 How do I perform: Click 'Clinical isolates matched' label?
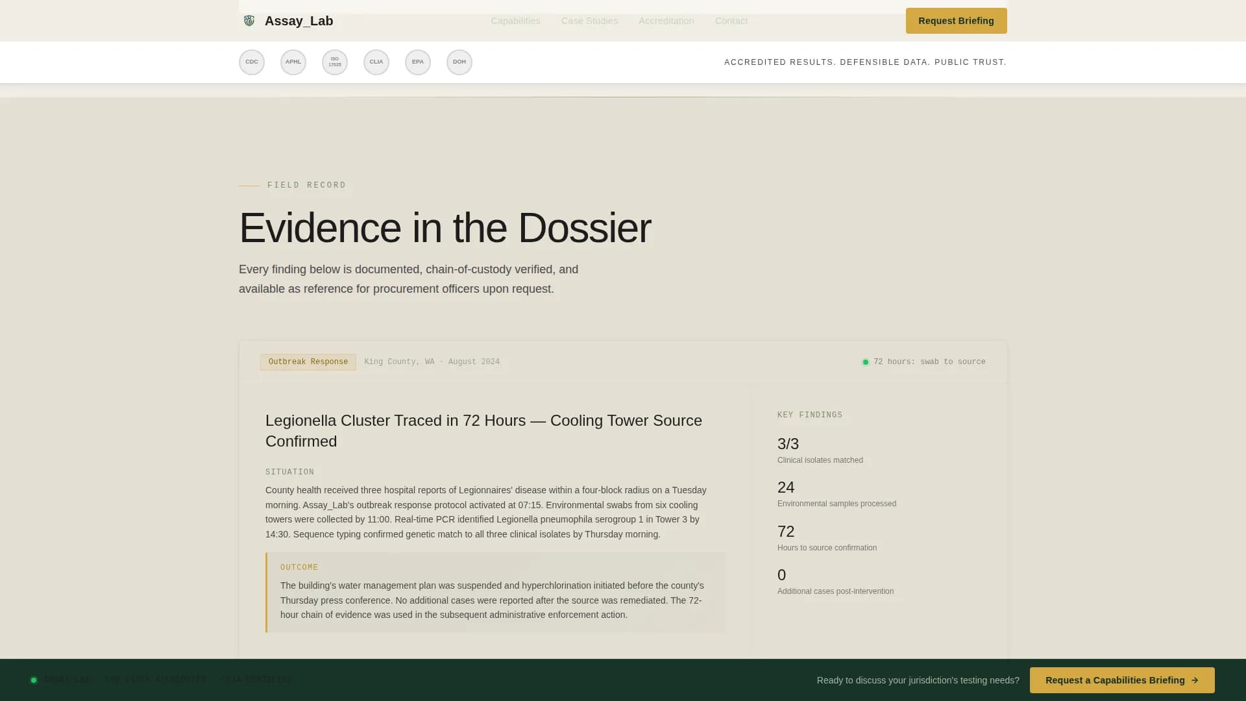point(820,460)
